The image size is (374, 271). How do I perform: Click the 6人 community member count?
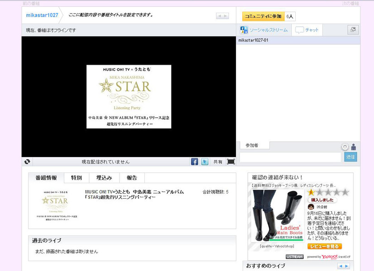(290, 16)
